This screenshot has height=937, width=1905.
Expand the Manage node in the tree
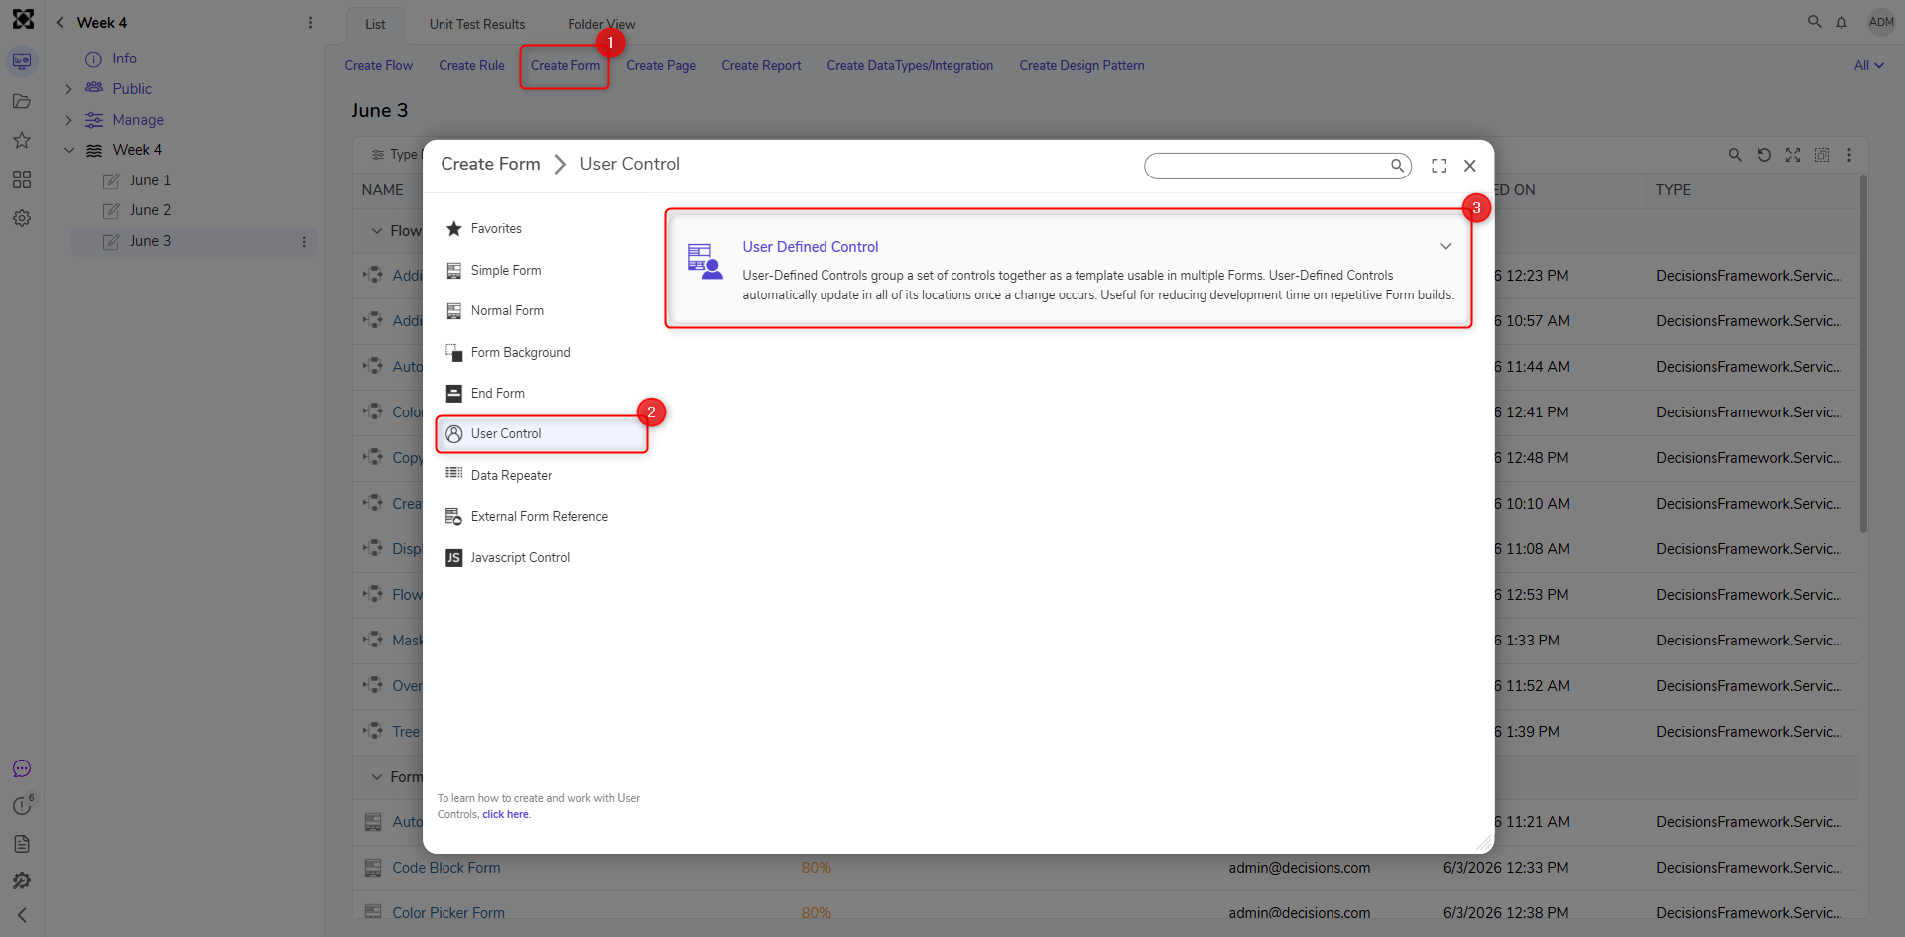click(x=68, y=120)
